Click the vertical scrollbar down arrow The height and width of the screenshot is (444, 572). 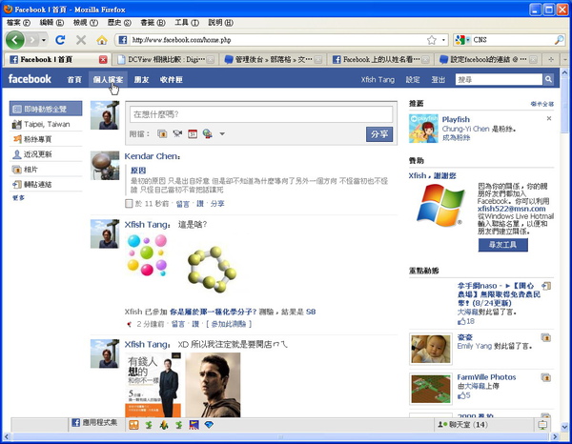(564, 427)
